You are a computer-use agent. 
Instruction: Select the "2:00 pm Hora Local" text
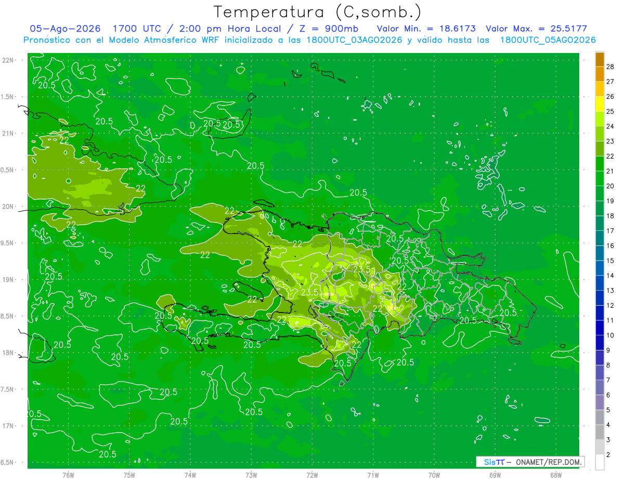click(230, 29)
